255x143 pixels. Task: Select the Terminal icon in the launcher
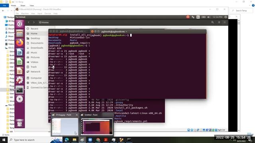pos(20,90)
